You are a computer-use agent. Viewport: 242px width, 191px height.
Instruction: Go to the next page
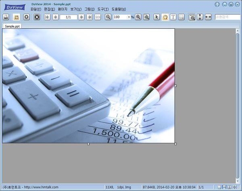[81, 17]
